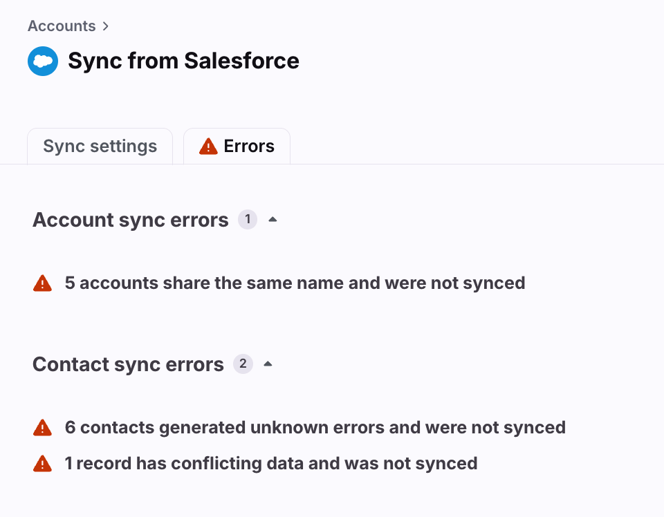This screenshot has width=664, height=517.
Task: Click the Contact sync errors count badge
Action: 243,364
